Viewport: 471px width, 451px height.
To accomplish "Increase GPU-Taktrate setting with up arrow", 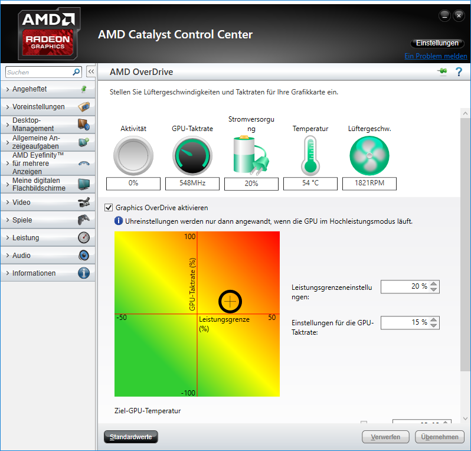I will (x=433, y=319).
